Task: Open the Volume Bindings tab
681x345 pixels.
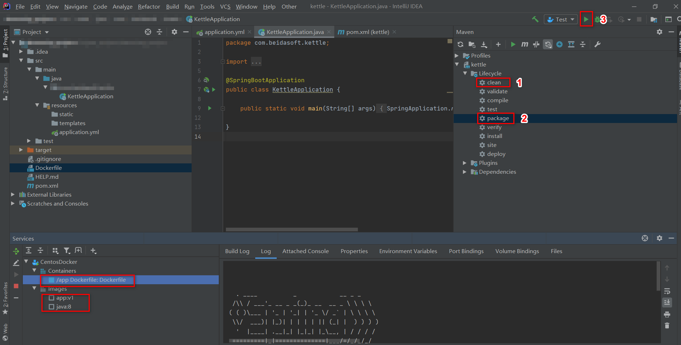Action: click(517, 251)
